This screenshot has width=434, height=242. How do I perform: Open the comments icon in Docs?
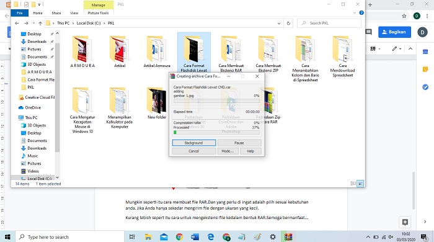[x=369, y=32]
